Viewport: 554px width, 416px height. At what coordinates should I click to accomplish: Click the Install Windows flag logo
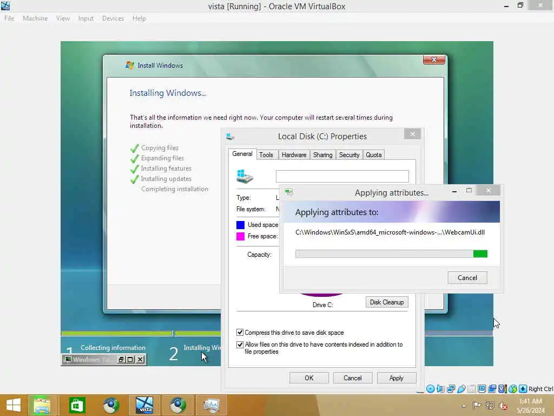(130, 65)
